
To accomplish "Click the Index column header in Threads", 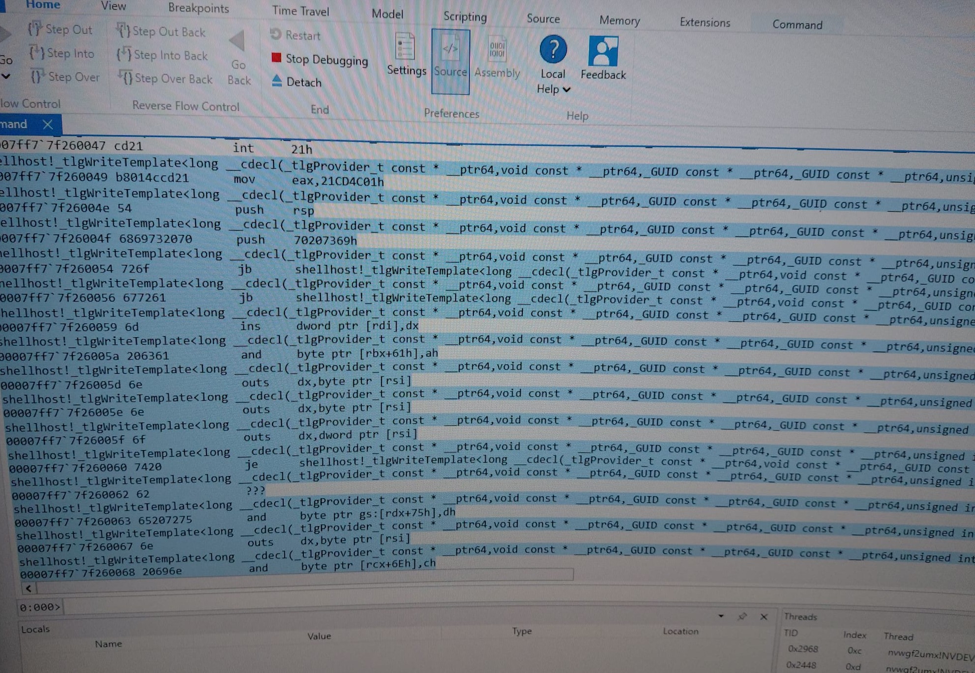I will click(855, 635).
